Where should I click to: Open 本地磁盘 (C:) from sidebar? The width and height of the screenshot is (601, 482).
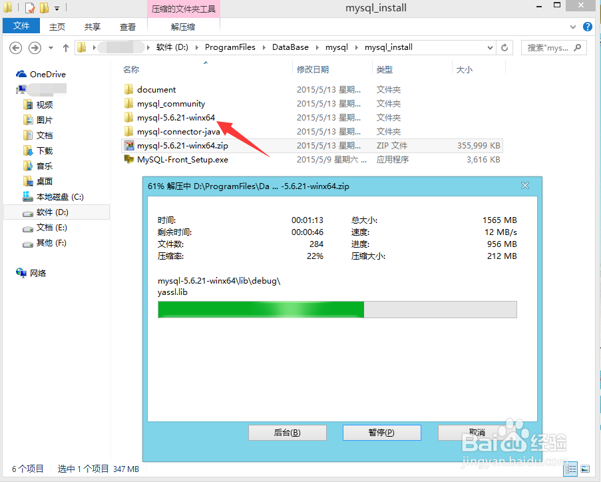click(61, 196)
